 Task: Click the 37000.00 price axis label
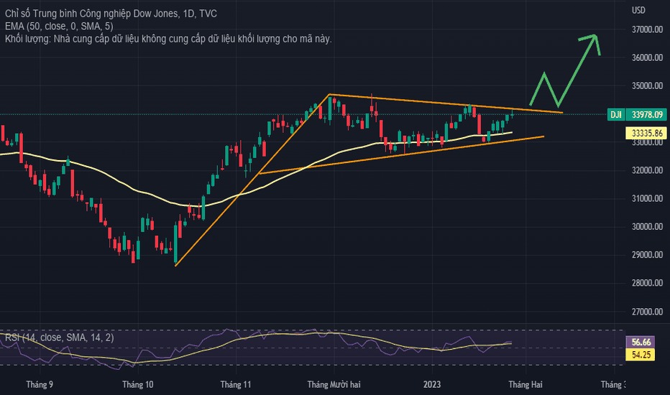647,29
